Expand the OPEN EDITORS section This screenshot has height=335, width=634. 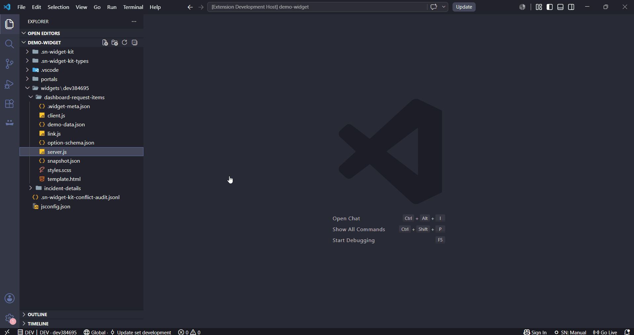click(x=82, y=33)
